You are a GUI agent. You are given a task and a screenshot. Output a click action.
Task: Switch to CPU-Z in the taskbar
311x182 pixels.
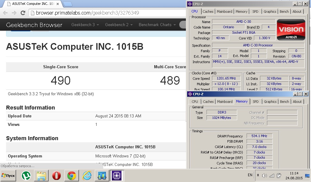(x=117, y=175)
